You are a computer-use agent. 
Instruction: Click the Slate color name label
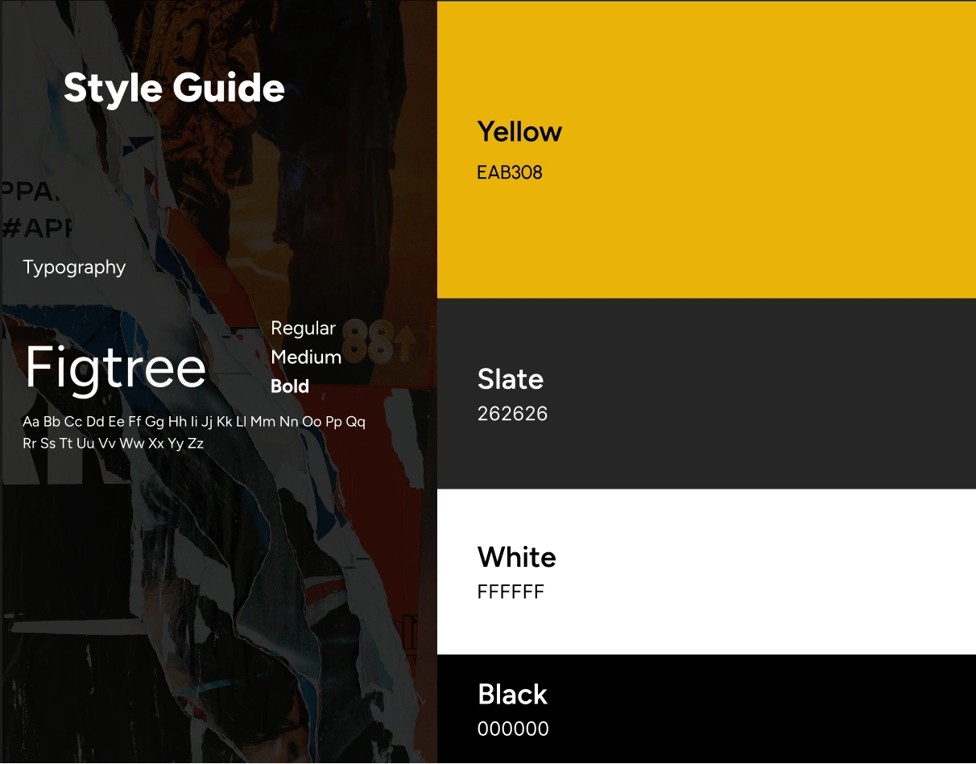click(x=510, y=379)
